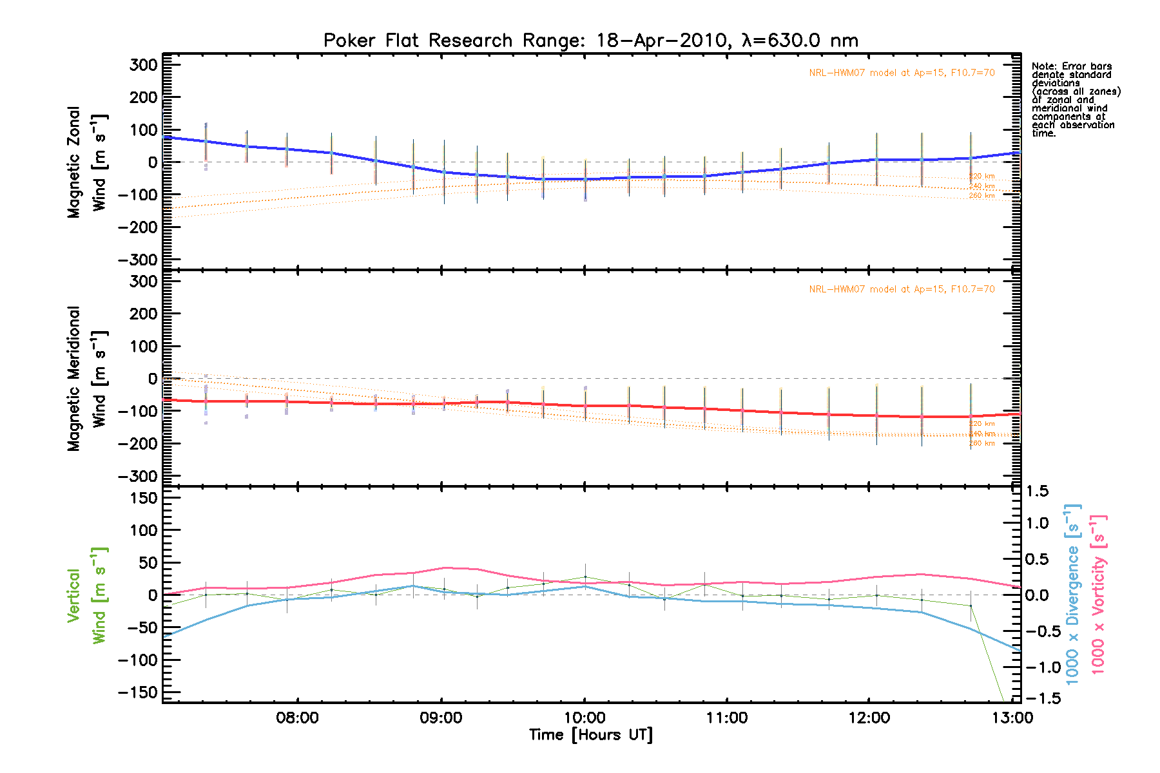Click the Poker Flat Research Range plot title
The image size is (1160, 773).
590,41
